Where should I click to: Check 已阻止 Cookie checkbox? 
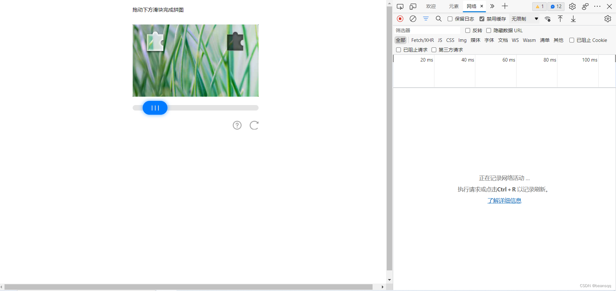click(572, 40)
